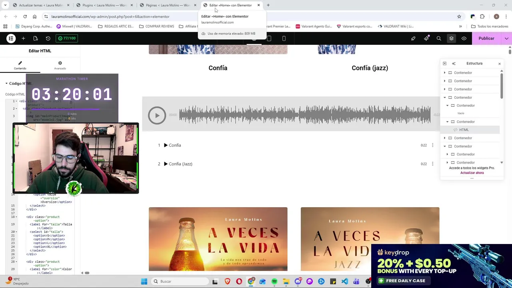
Task: Open the Publicar options dropdown arrow
Action: tap(506, 38)
